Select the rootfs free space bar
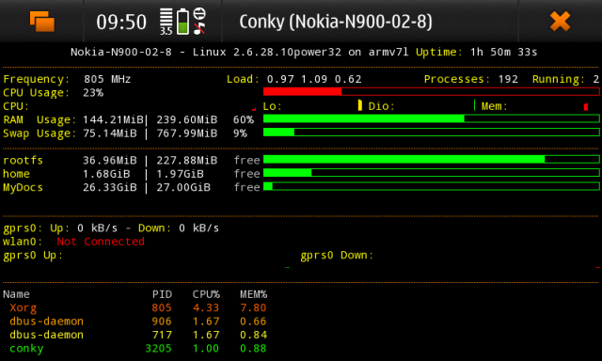 coord(431,159)
